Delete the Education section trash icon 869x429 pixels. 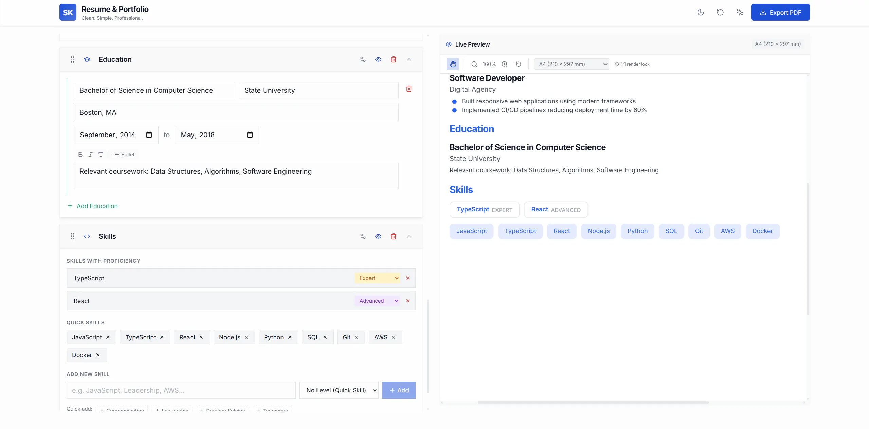(x=394, y=59)
